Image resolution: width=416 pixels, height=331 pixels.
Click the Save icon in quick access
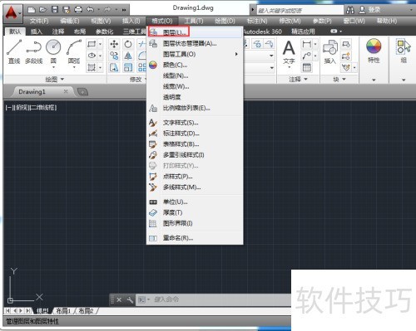click(55, 10)
